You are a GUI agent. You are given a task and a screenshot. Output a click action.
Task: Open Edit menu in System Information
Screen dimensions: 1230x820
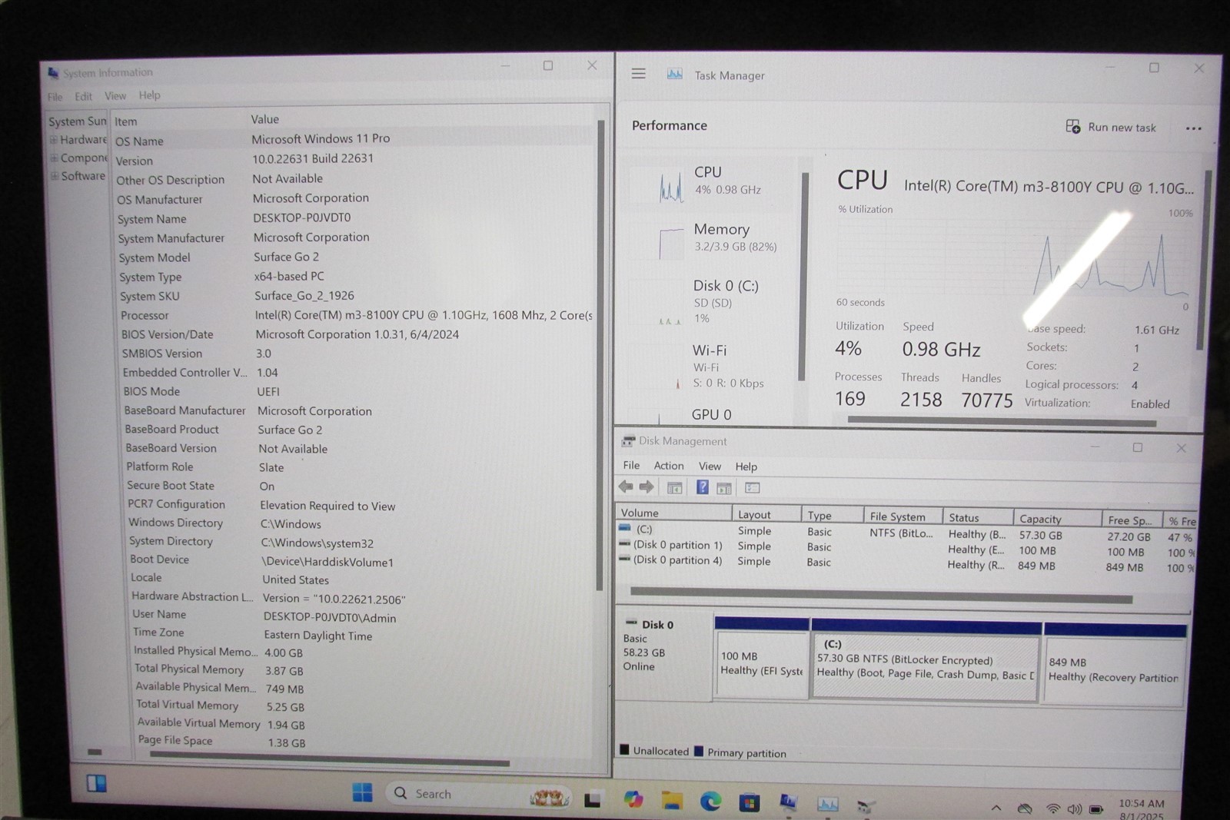83,97
